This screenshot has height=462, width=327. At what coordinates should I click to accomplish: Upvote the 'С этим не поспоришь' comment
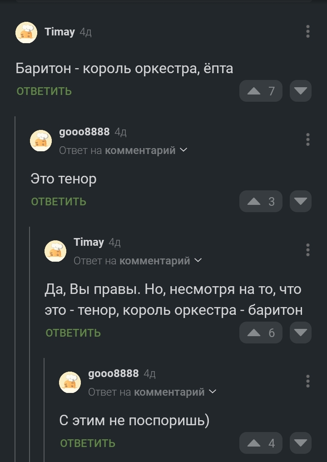(261, 443)
